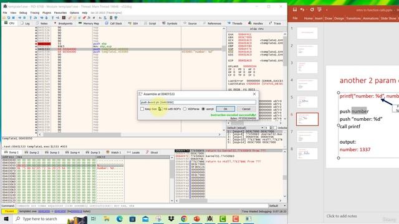Click the Paused status indicator
The height and width of the screenshot is (224, 399).
point(9,212)
